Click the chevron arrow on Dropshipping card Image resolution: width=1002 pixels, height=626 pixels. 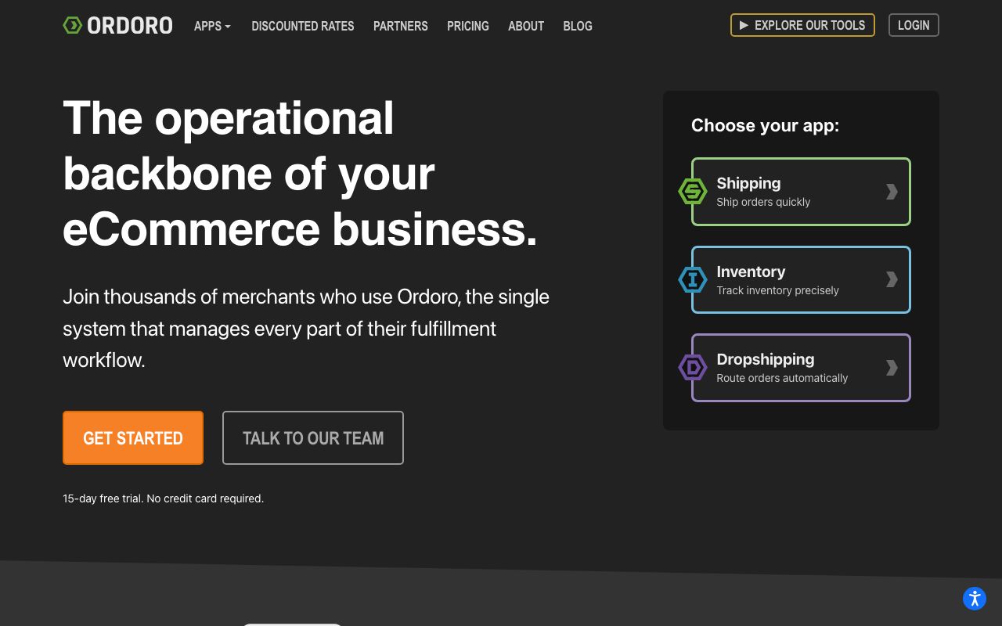pyautogui.click(x=891, y=368)
